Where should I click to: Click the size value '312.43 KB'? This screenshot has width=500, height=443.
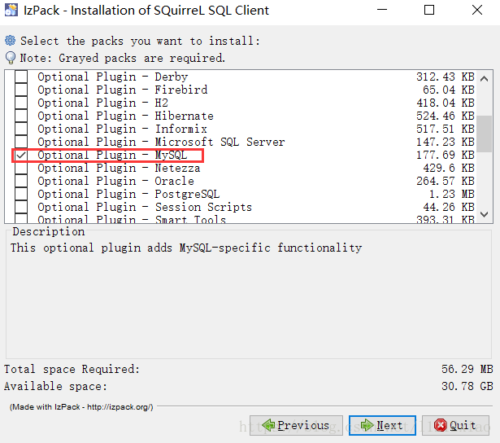446,77
